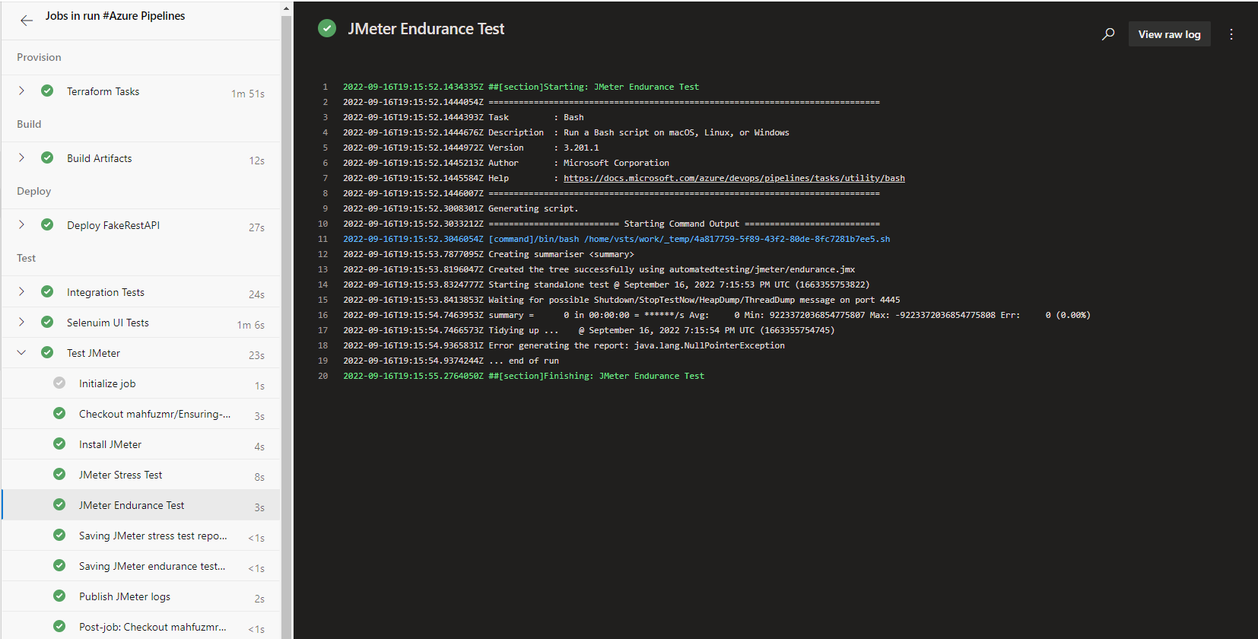Expand the Integration Tests job
Image resolution: width=1258 pixels, height=639 pixels.
point(21,291)
